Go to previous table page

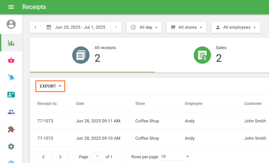[43, 157]
